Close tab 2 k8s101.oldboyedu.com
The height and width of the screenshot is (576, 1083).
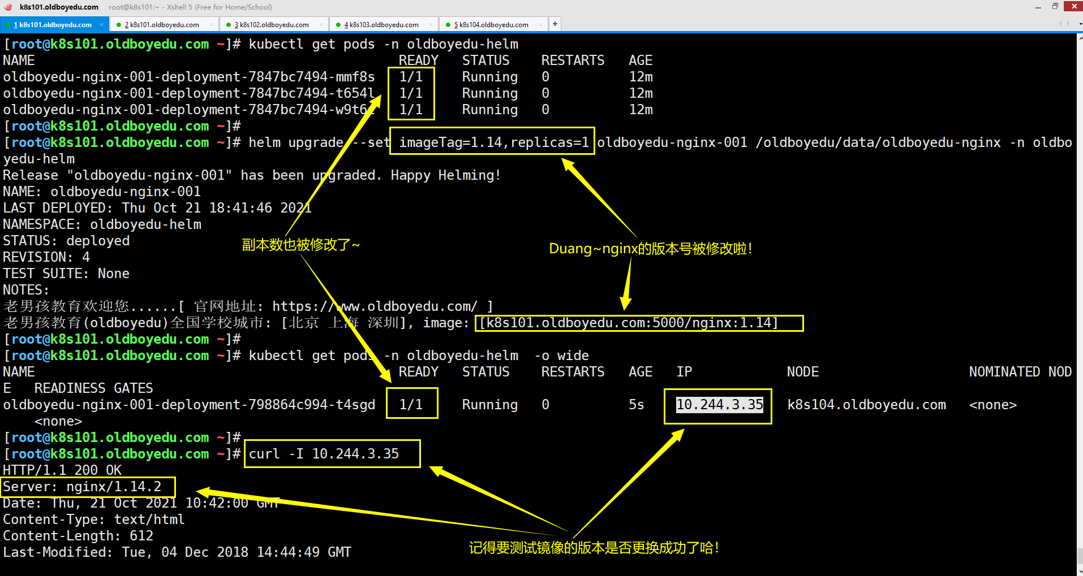tap(211, 25)
